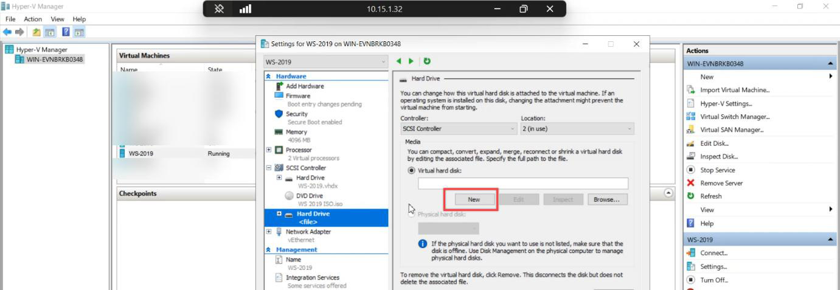Viewport: 840px width, 290px height.
Task: Select Memory in settings tree
Action: [x=296, y=132]
